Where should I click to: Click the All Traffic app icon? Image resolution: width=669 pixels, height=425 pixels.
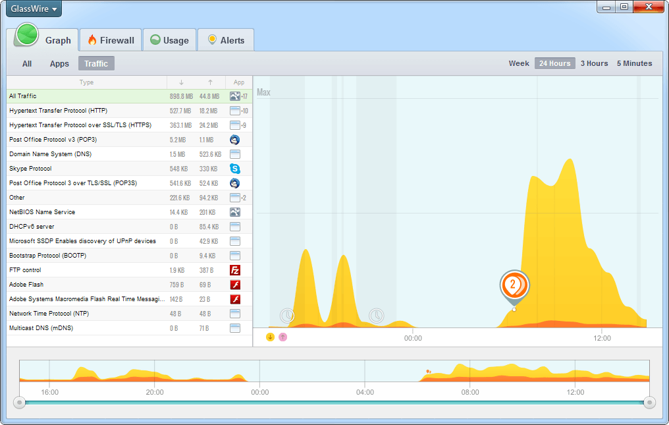(234, 96)
